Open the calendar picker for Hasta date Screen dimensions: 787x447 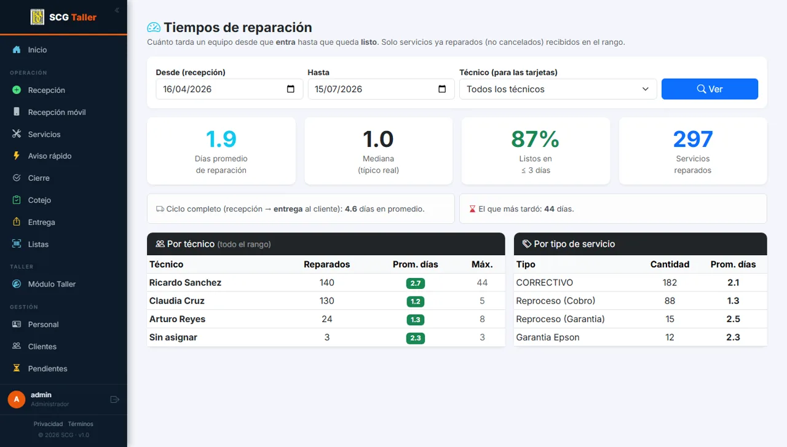(442, 89)
